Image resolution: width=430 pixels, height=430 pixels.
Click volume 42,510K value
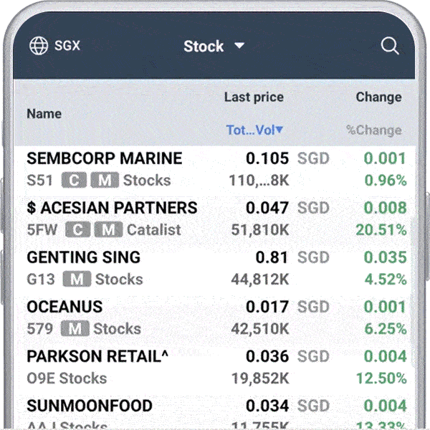(260, 328)
